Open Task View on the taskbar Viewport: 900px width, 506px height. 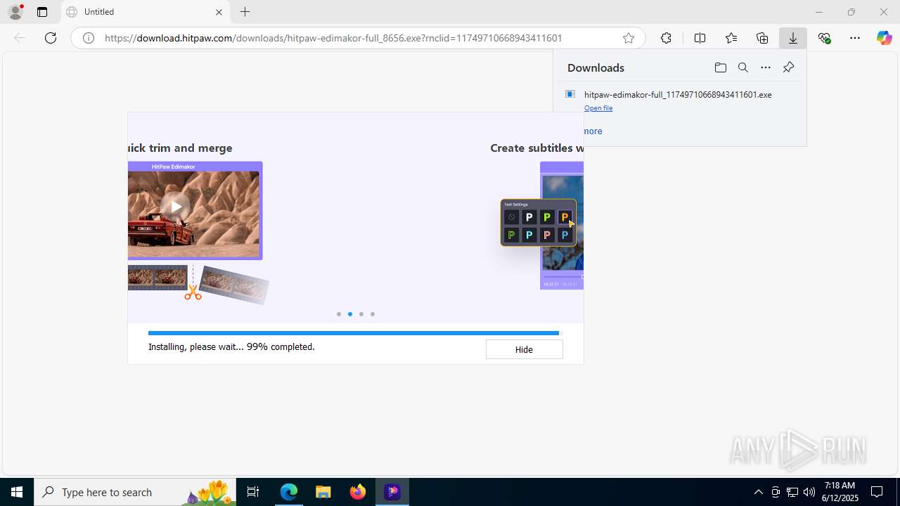coord(253,492)
